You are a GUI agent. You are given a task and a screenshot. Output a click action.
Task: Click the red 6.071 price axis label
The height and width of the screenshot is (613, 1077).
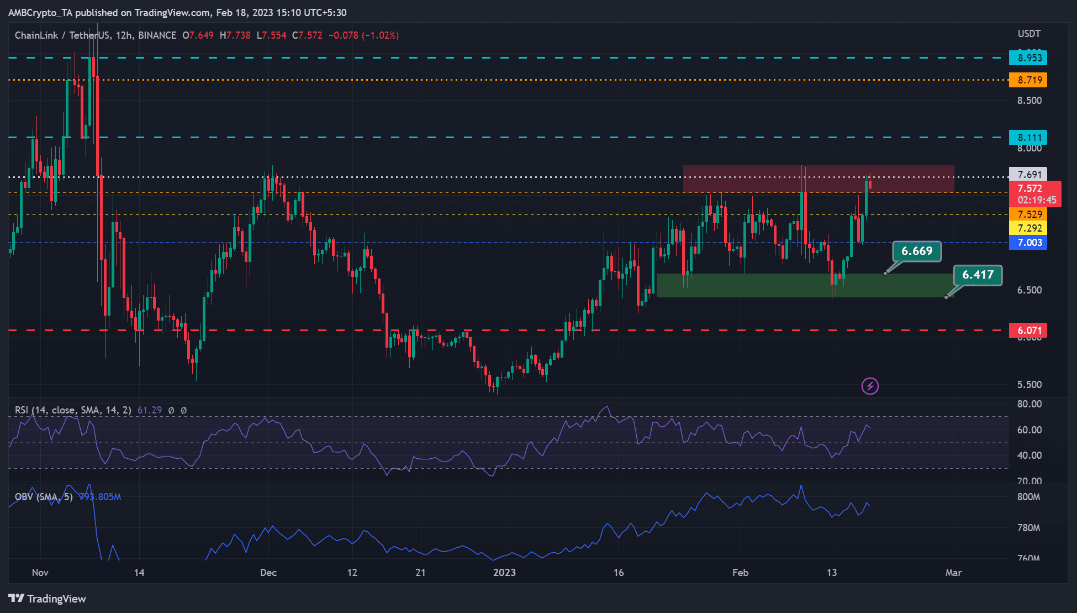pyautogui.click(x=1028, y=330)
